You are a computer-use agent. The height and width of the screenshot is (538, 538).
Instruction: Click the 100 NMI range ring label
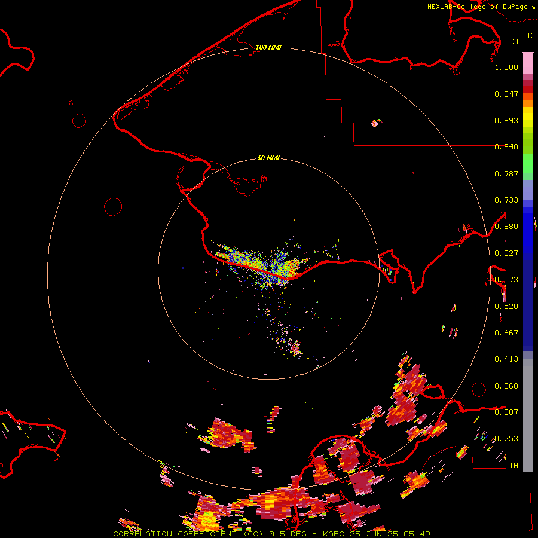click(x=268, y=47)
